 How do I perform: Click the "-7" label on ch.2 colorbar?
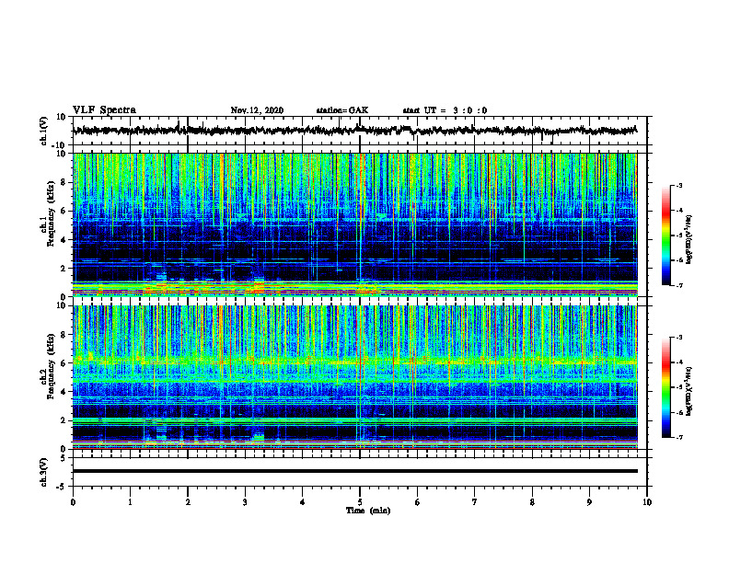click(678, 437)
